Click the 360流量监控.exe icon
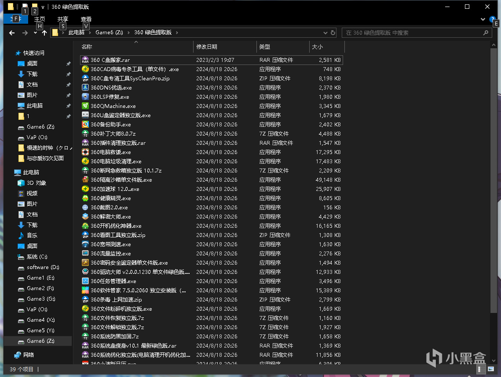The width and height of the screenshot is (501, 377). [x=85, y=253]
